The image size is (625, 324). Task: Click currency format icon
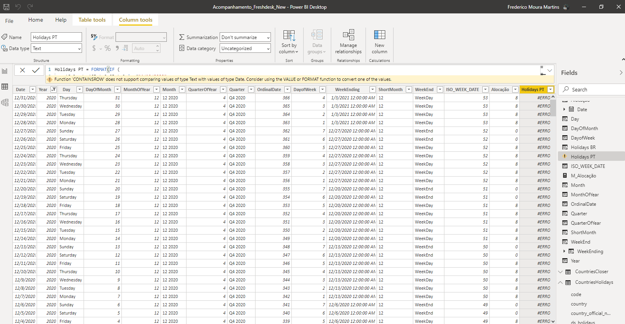(94, 48)
